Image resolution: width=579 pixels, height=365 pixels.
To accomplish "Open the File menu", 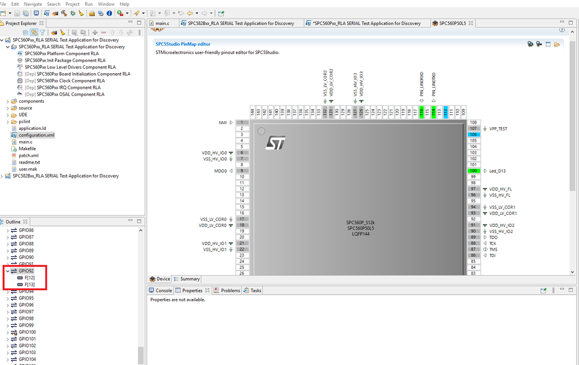I will (3, 4).
